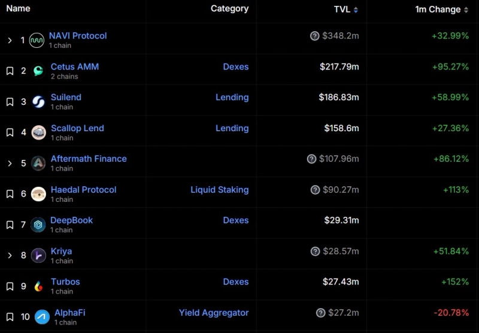Sort the table by TVL column
This screenshot has height=333, width=479.
[x=346, y=10]
